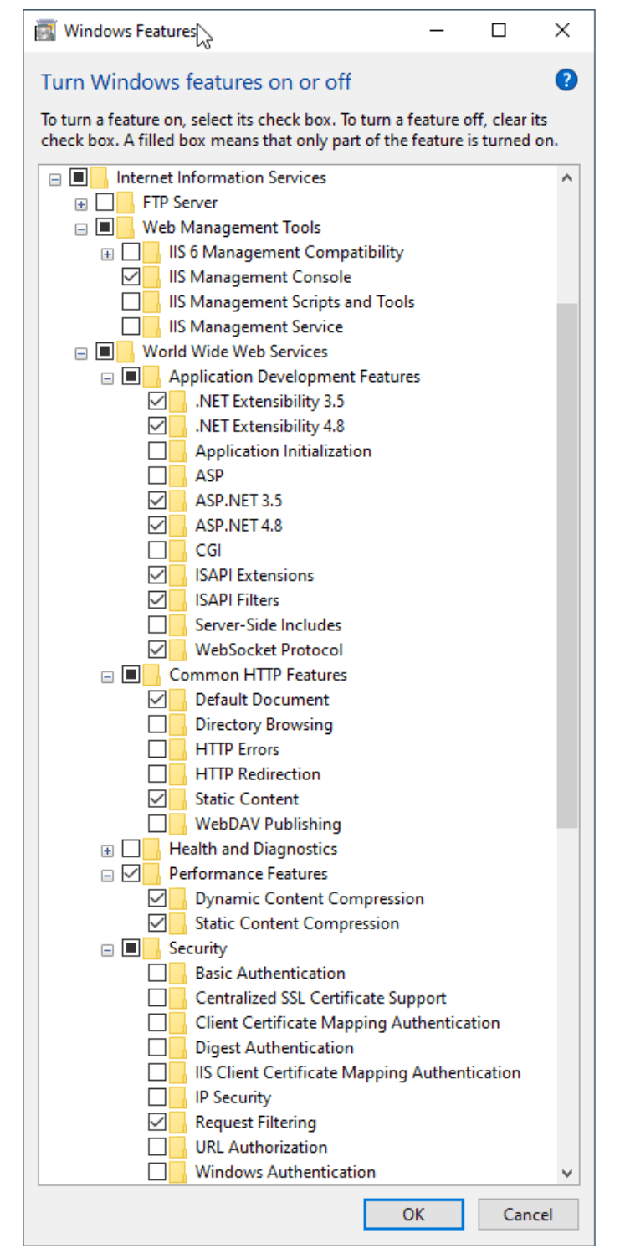
Task: Enable URL Authorization checkbox
Action: (x=156, y=1148)
